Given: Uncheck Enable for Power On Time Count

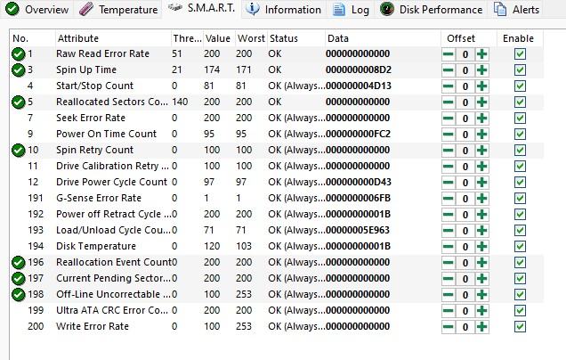Looking at the screenshot, I should pos(520,135).
